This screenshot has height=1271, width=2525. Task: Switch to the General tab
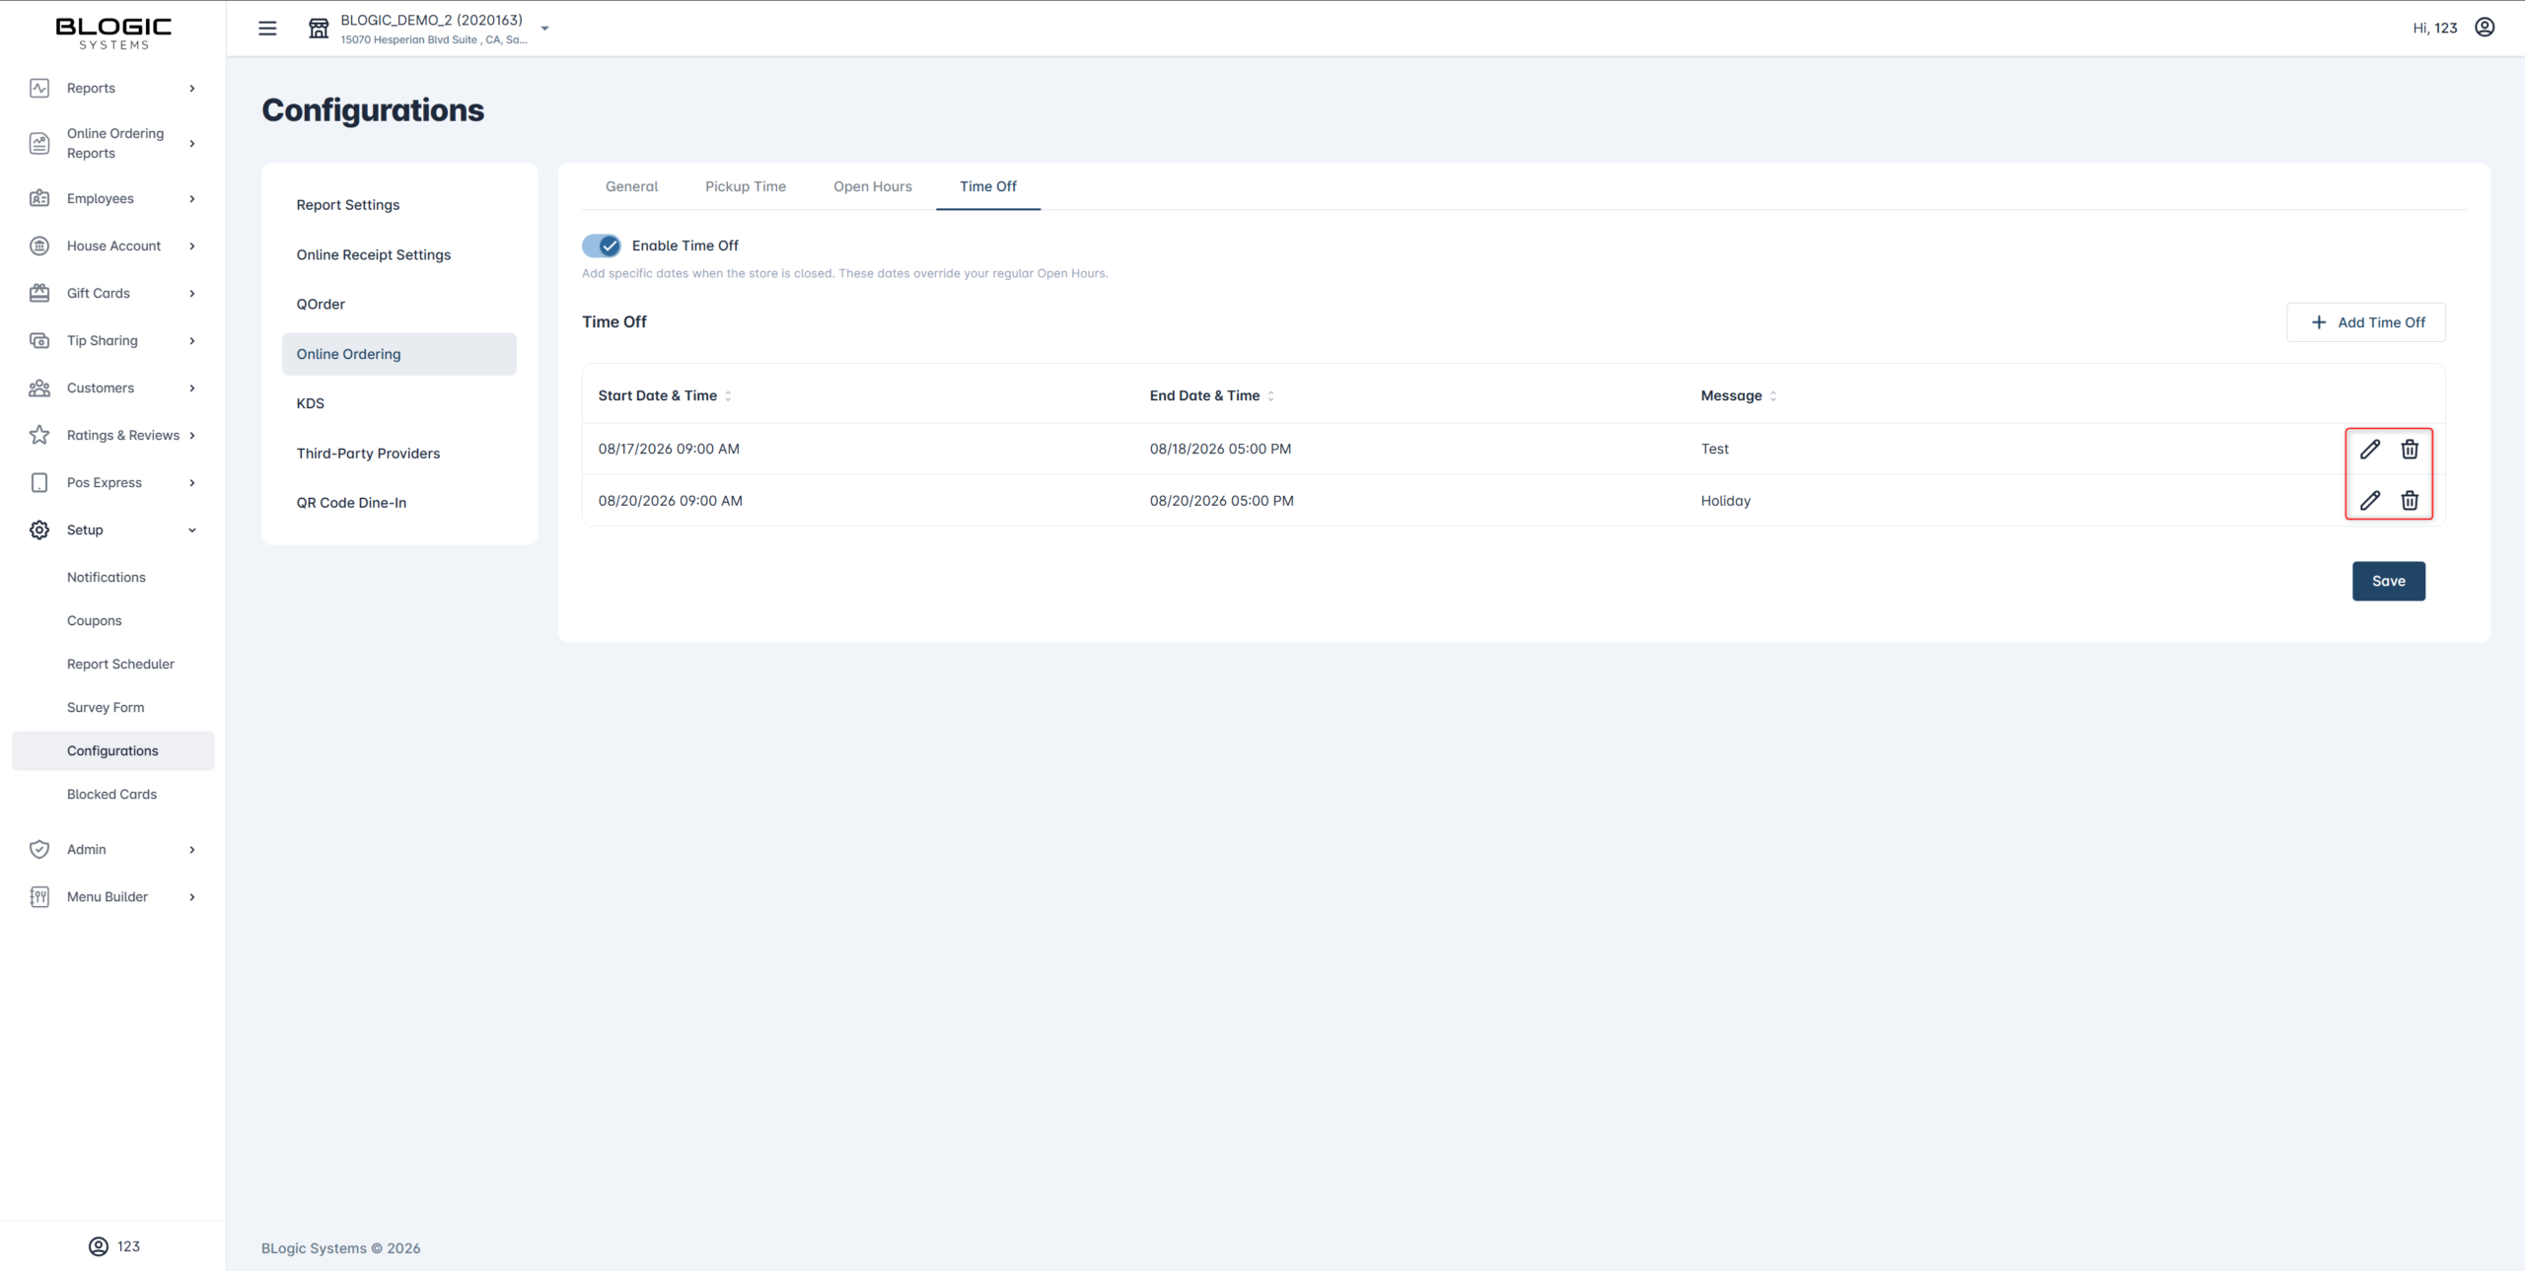(x=631, y=186)
